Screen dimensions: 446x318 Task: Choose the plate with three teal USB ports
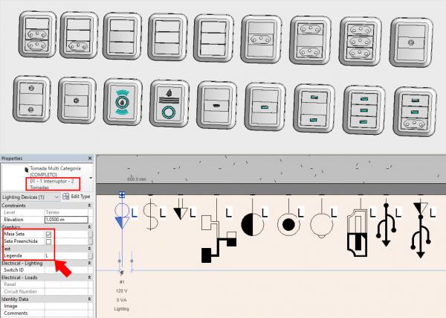363,110
